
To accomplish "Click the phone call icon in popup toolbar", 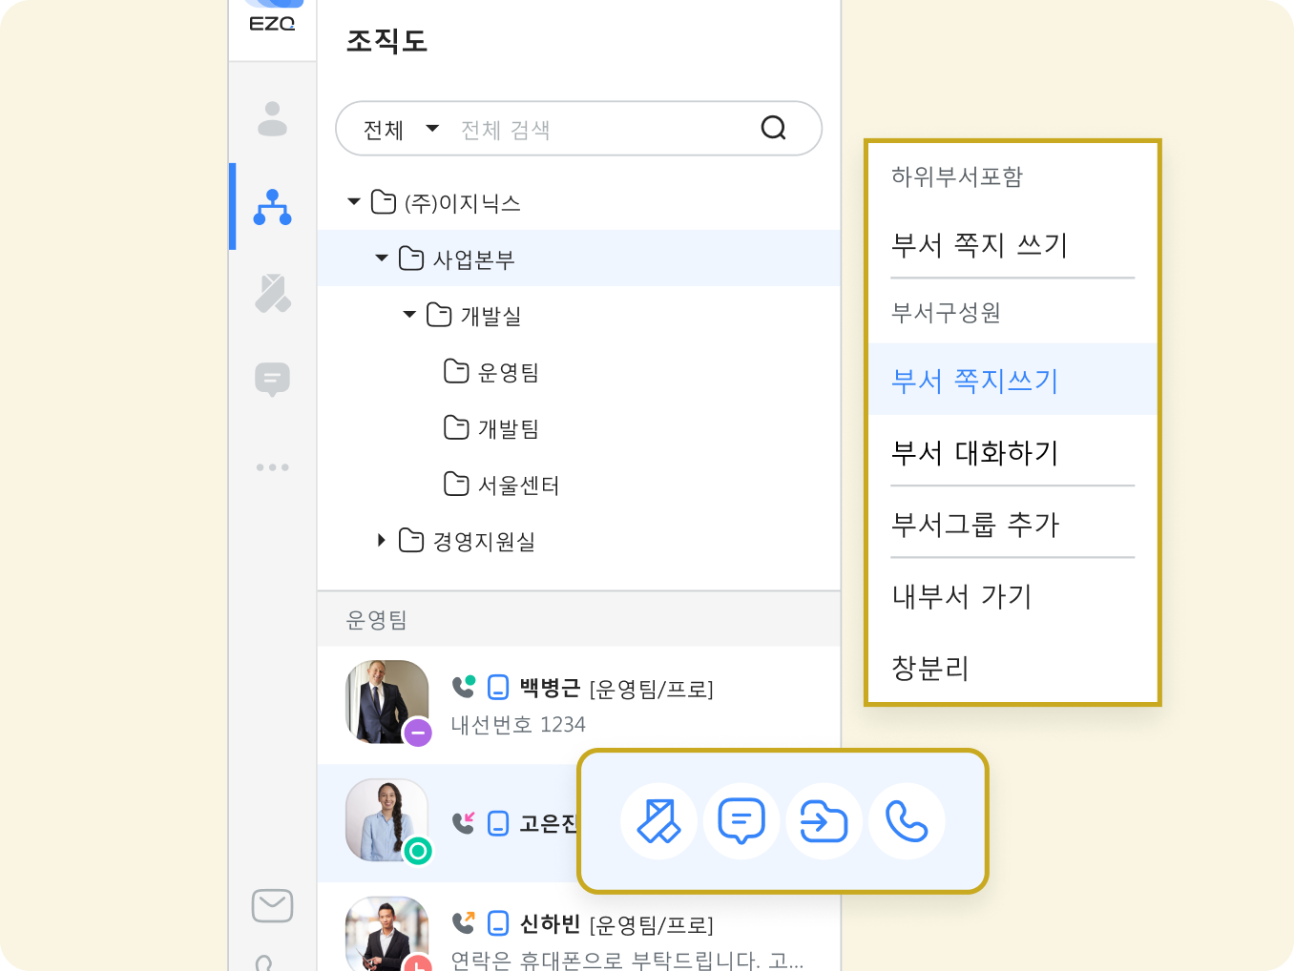I will 907,821.
